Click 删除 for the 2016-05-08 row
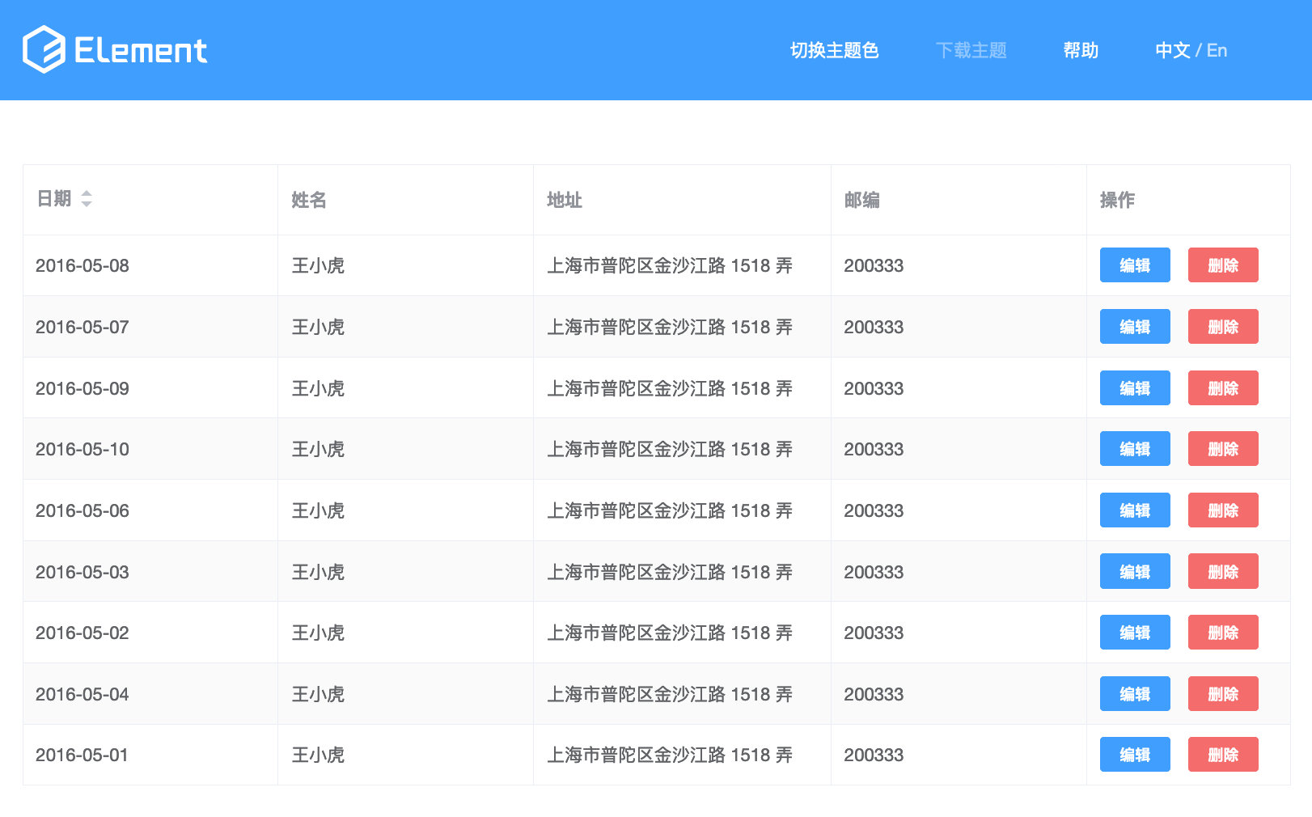 click(1222, 265)
